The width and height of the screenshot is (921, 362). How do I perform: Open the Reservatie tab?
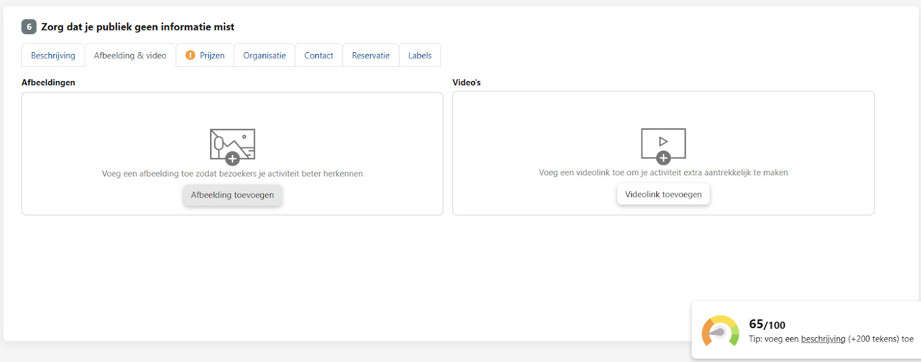point(371,56)
